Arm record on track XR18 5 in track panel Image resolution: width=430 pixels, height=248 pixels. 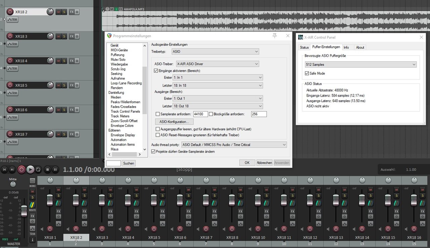(10, 85)
